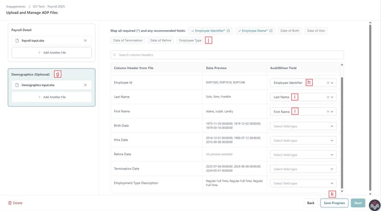
Task: Select field type for Hire Date
Action: click(303, 141)
